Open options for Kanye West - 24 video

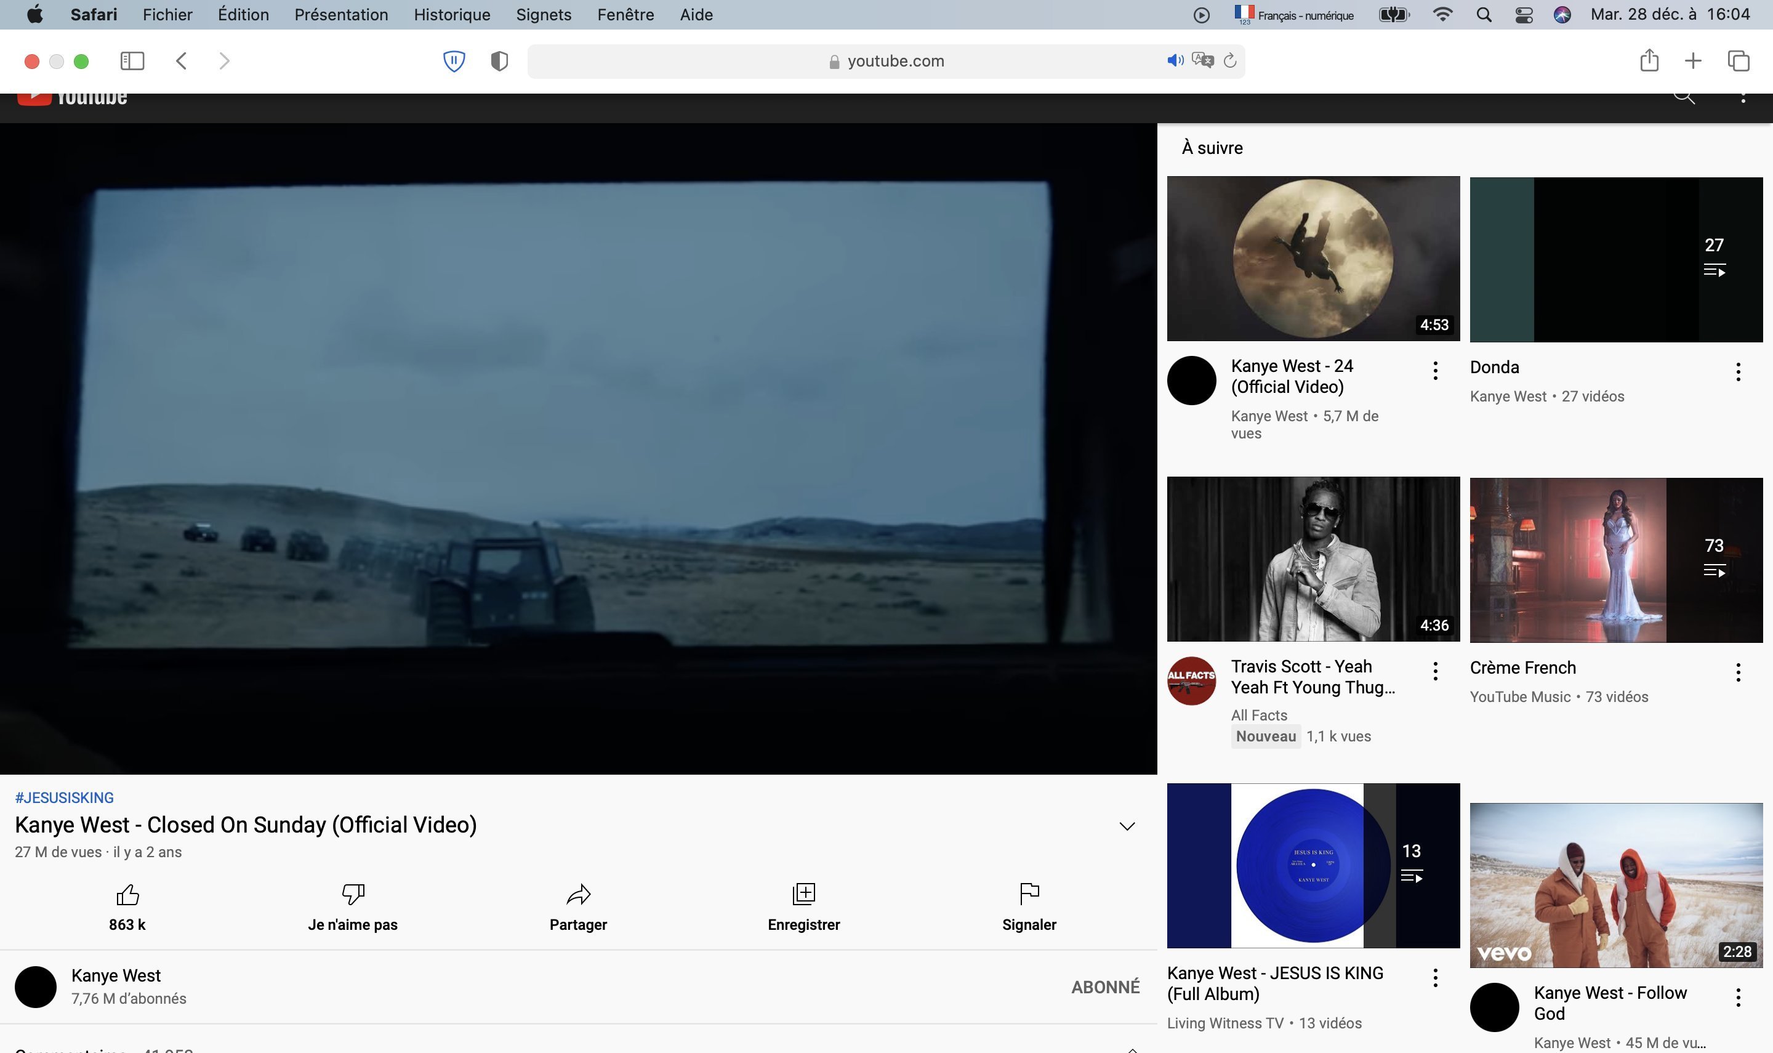pos(1436,370)
